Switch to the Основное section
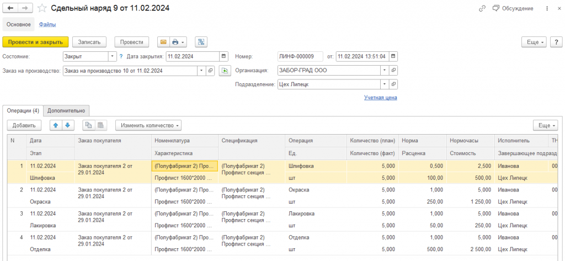This screenshot has height=261, width=565. [x=19, y=24]
